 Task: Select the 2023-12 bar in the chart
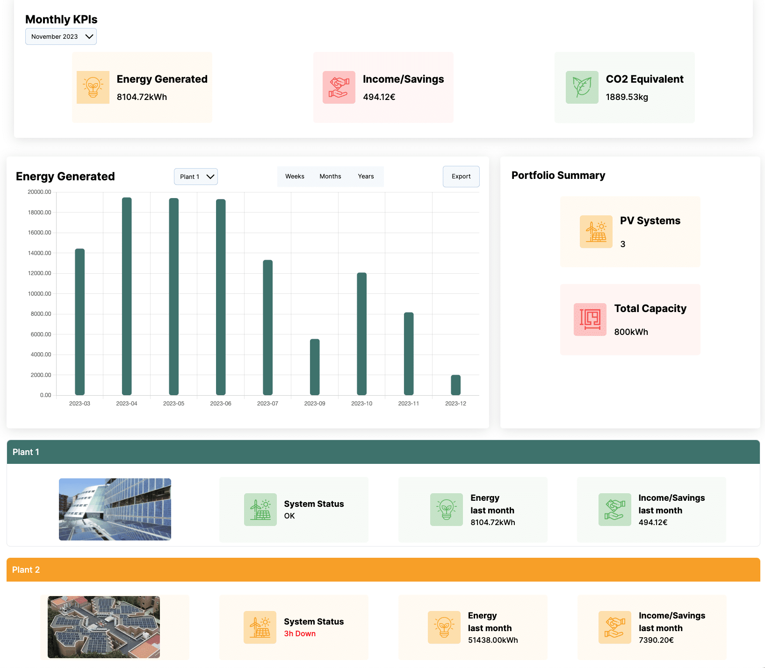(x=455, y=385)
